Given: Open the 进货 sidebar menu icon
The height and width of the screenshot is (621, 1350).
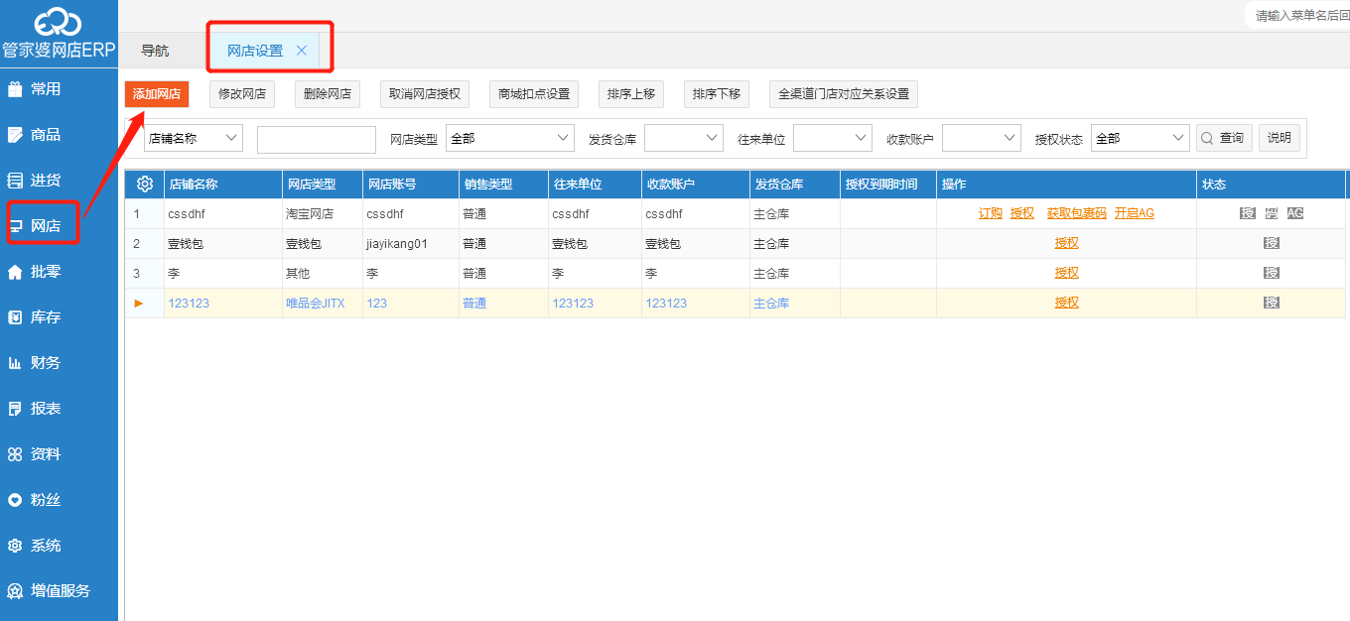Looking at the screenshot, I should [15, 181].
